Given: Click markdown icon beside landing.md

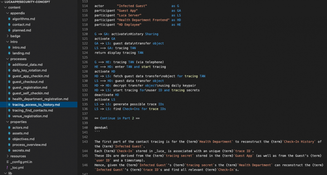Looking at the screenshot, I should [9, 53].
